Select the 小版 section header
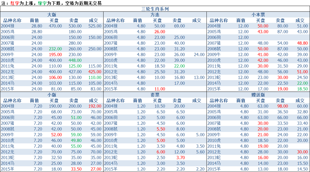The width and height of the screenshot is (310, 172). pos(52,95)
